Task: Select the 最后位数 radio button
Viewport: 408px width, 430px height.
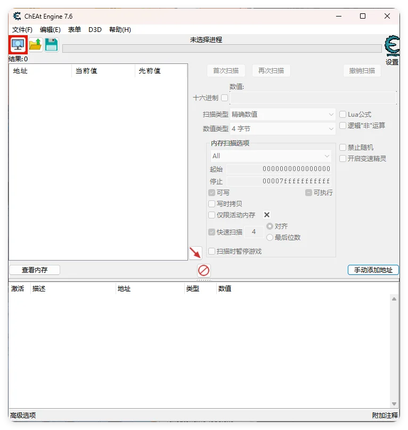Action: tap(270, 237)
